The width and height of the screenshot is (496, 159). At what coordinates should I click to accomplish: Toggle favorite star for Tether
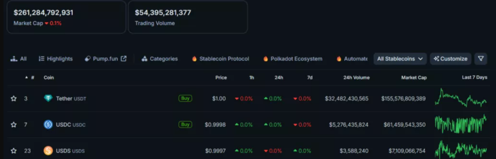pyautogui.click(x=14, y=98)
